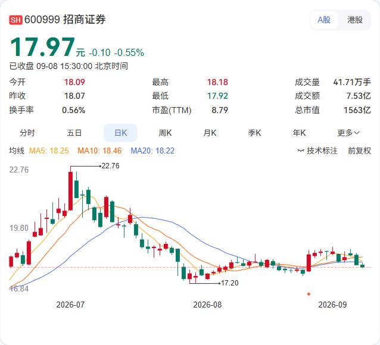Image resolution: width=380 pixels, height=345 pixels.
Task: Select the 季K chart view
Action: point(254,133)
